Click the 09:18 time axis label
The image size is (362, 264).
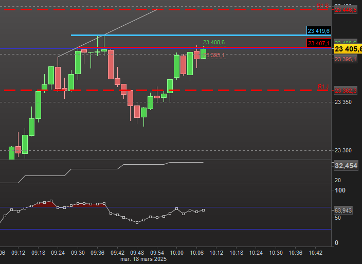(38, 253)
